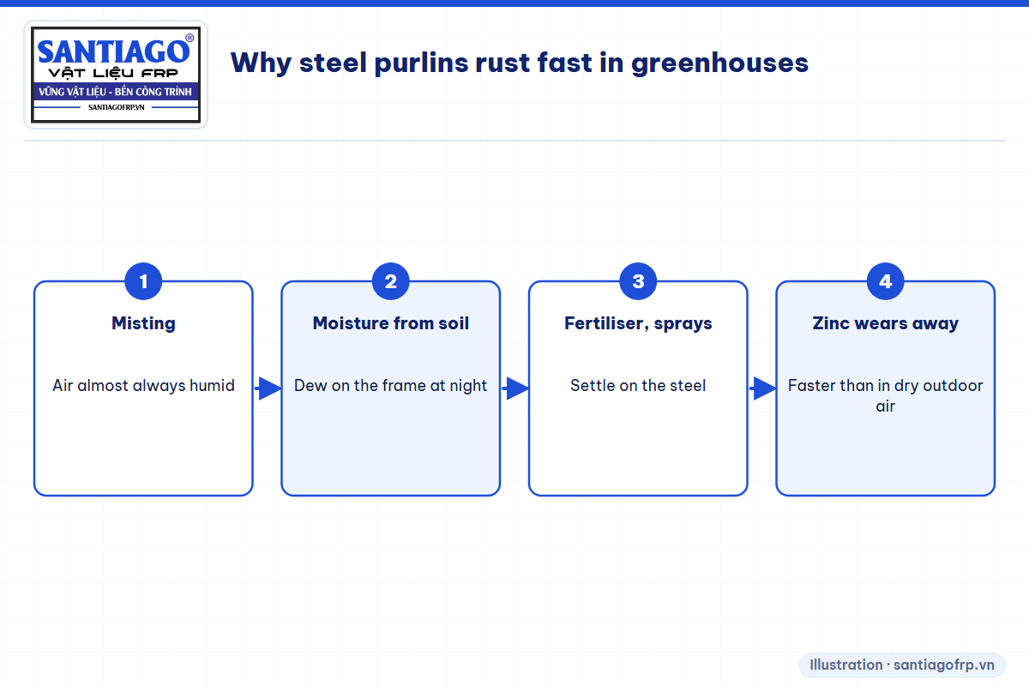The height and width of the screenshot is (686, 1029).
Task: Select the 'Fertiliser, sprays' heading
Action: pos(638,323)
